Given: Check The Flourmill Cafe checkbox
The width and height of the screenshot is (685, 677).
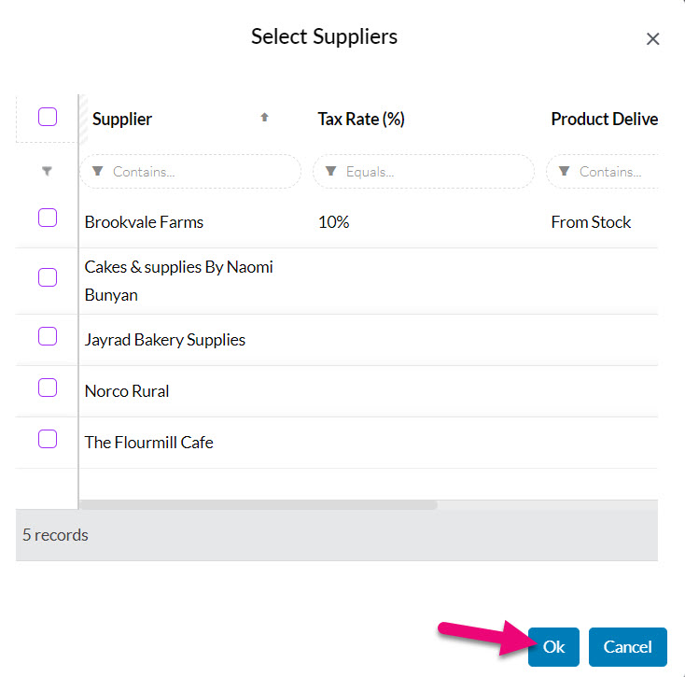Looking at the screenshot, I should 48,439.
